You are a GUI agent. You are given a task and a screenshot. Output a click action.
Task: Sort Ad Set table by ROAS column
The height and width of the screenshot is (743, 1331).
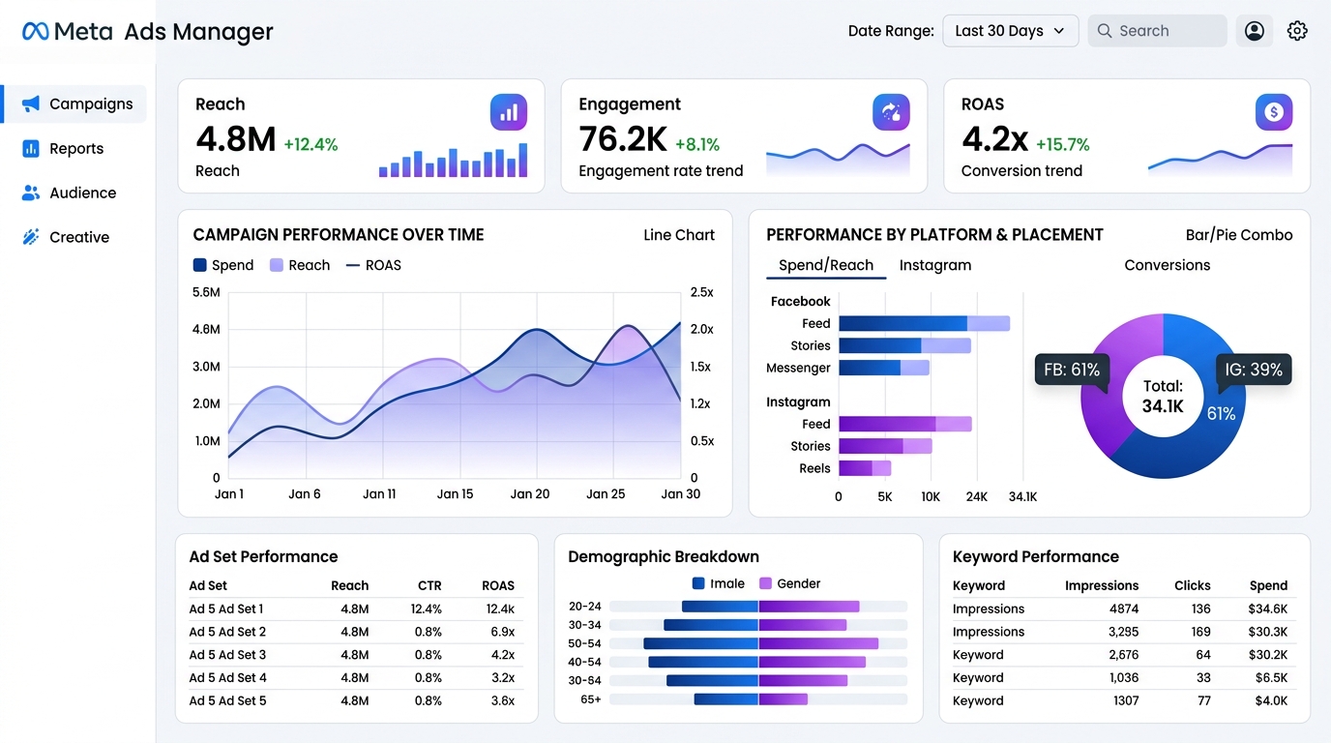coord(498,585)
